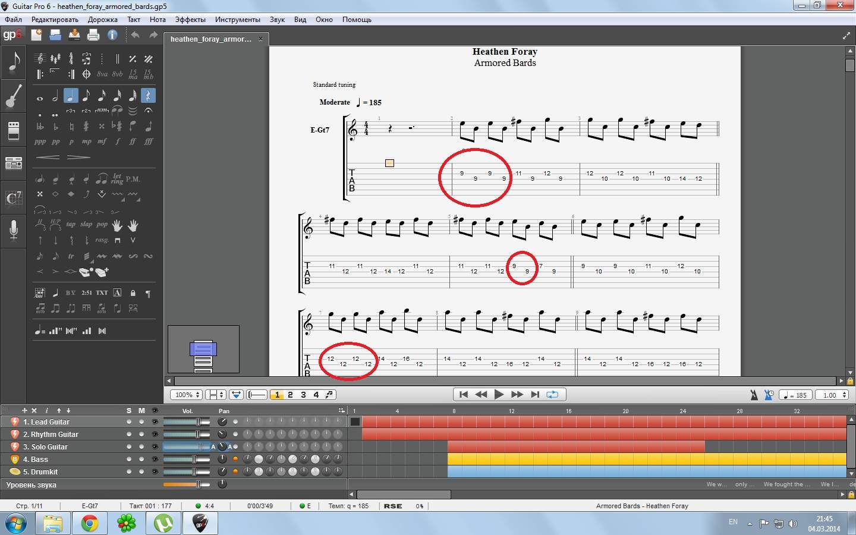Open the Редактировать menu
Screen dimensions: 856x535
[55, 20]
